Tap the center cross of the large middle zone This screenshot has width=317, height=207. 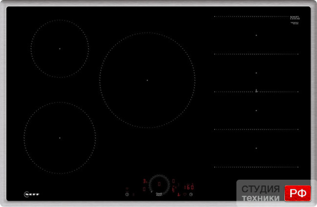click(147, 80)
